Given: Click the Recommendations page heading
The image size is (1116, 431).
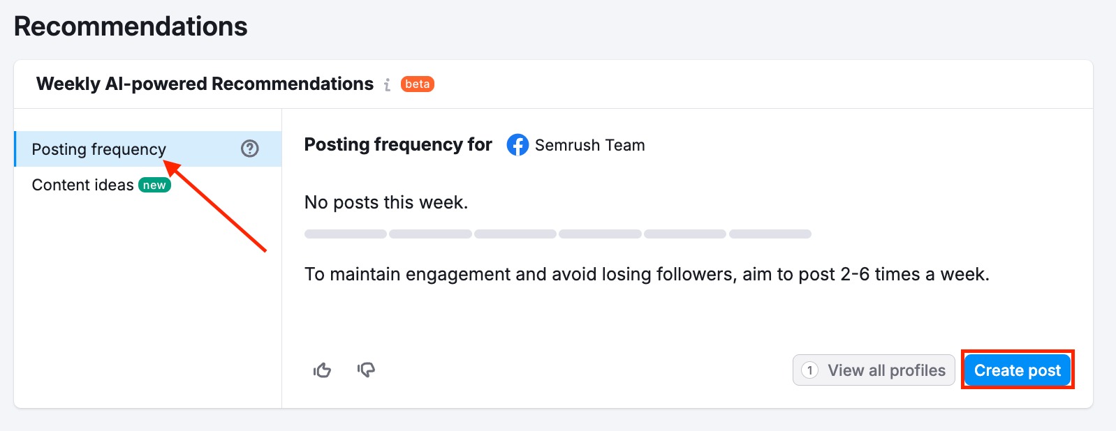Looking at the screenshot, I should coord(131,27).
